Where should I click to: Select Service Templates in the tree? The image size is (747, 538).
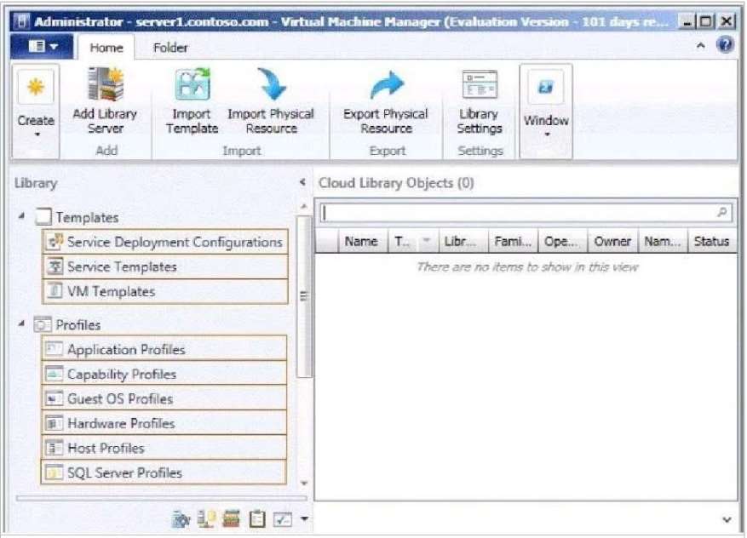tap(165, 266)
